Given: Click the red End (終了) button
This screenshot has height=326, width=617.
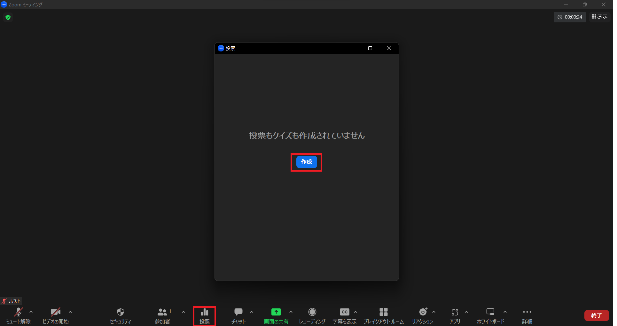Looking at the screenshot, I should [x=596, y=315].
